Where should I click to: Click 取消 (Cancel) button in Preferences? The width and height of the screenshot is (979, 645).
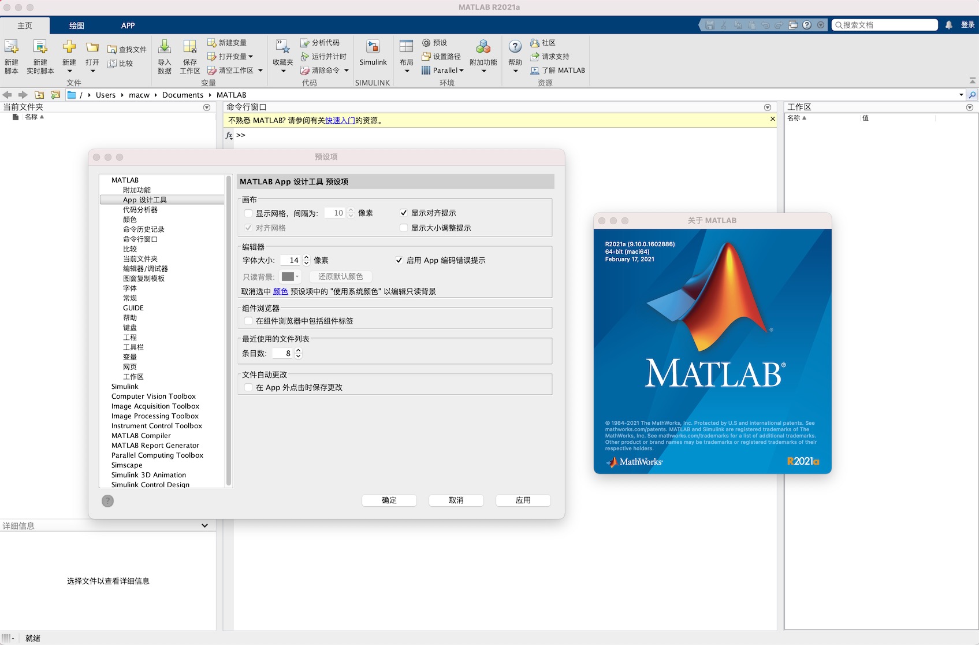[456, 501]
